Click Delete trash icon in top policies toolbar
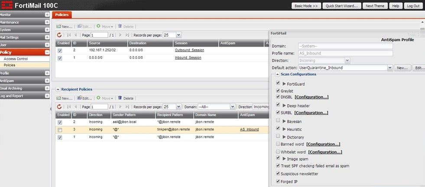Viewport: 425px width, 187px height. (x=120, y=26)
